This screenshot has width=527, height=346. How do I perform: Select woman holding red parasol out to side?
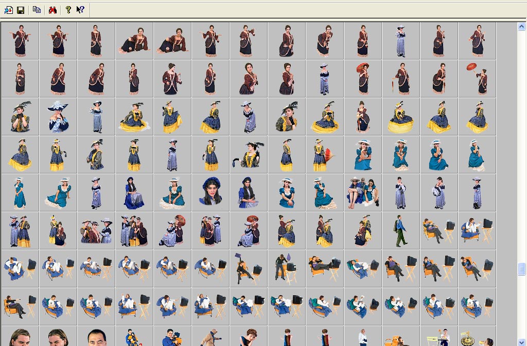click(x=477, y=79)
